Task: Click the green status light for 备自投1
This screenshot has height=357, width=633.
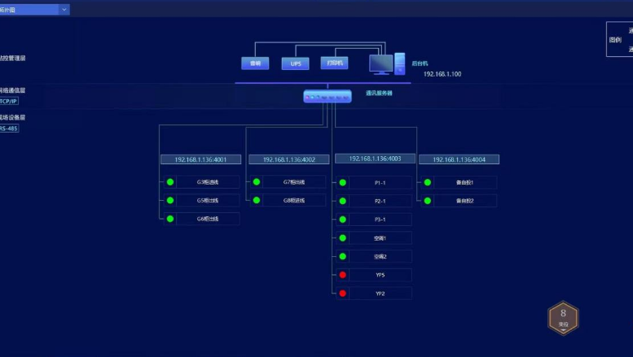Action: [x=428, y=182]
